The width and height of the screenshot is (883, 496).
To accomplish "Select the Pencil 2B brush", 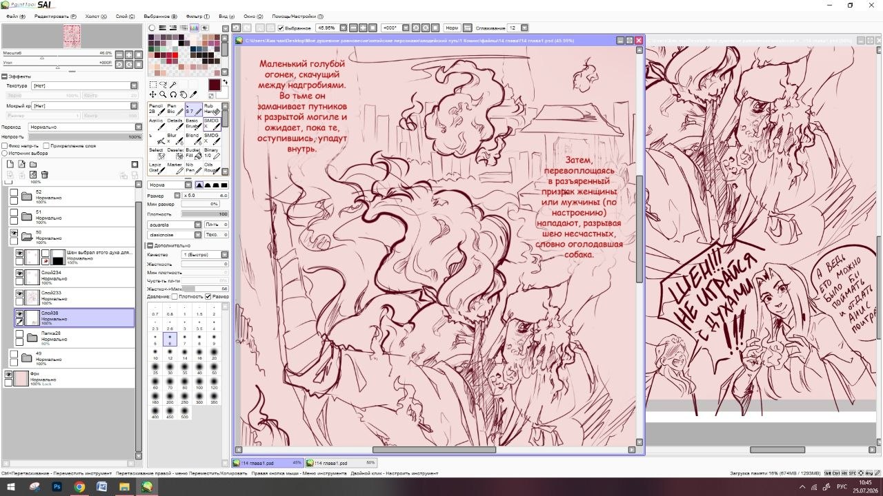I will click(156, 109).
